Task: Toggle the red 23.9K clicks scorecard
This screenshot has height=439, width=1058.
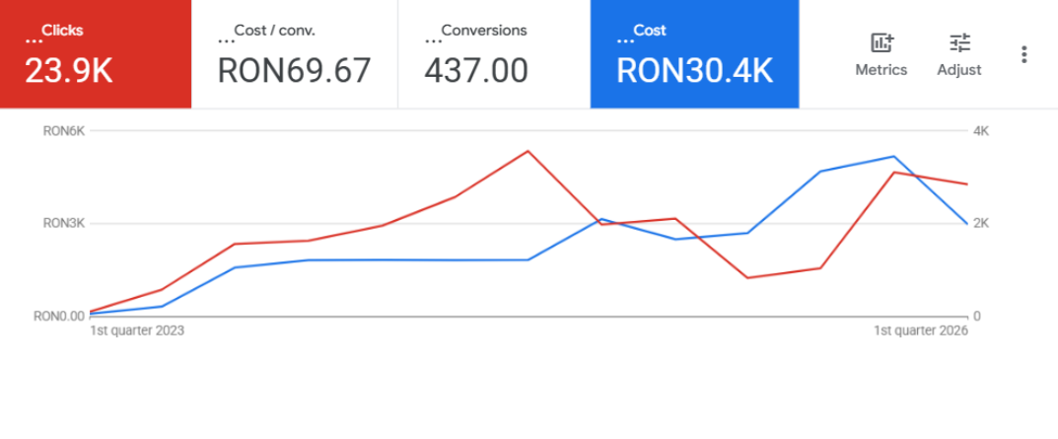Action: pyautogui.click(x=68, y=71)
